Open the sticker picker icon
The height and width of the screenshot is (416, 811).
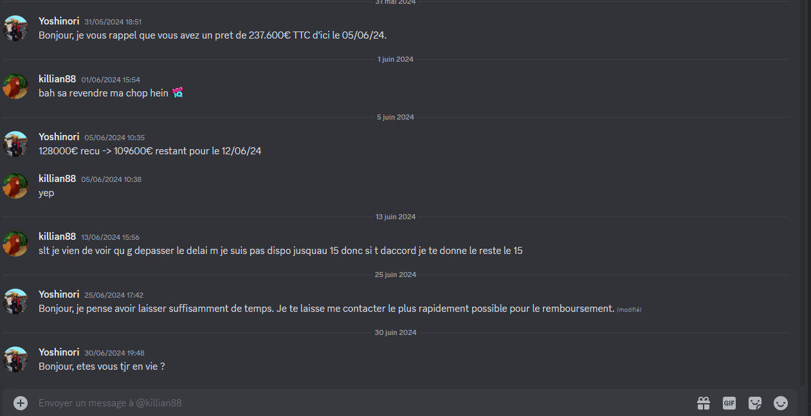click(755, 403)
